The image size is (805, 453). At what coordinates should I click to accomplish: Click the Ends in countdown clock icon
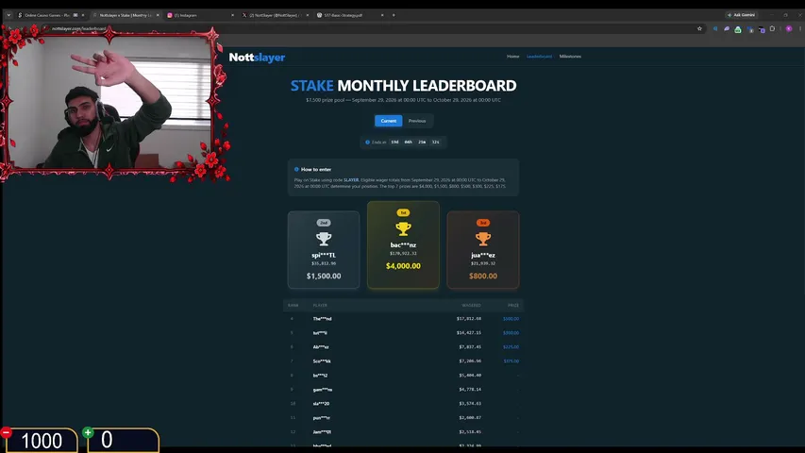[367, 142]
